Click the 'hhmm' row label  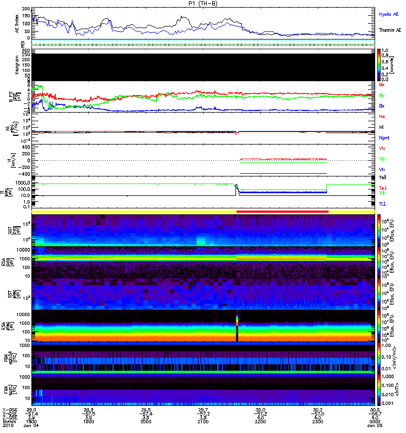click(9, 422)
